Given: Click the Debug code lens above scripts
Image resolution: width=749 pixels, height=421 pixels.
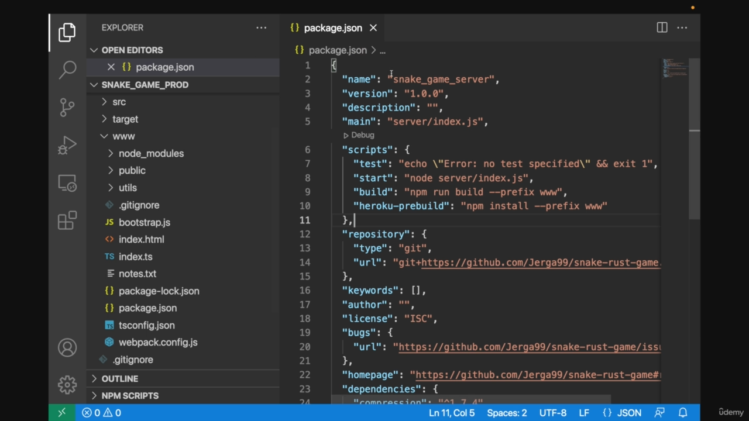Looking at the screenshot, I should click(x=362, y=135).
